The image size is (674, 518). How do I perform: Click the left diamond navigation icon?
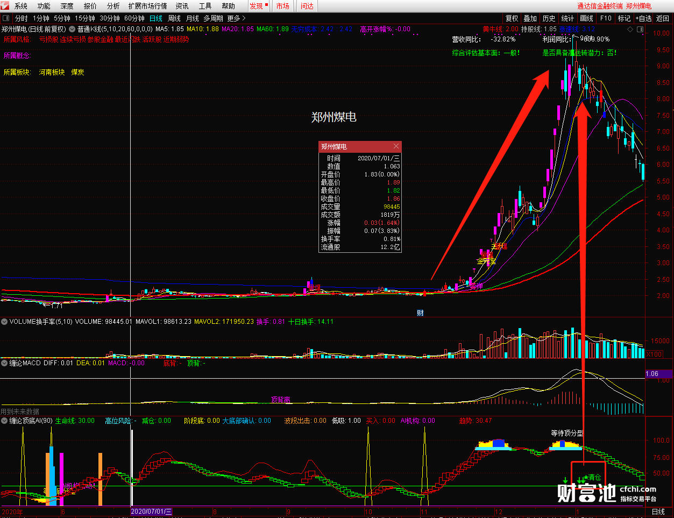(x=630, y=30)
